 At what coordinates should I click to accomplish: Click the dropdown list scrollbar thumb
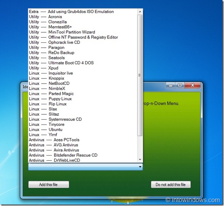[140, 75]
